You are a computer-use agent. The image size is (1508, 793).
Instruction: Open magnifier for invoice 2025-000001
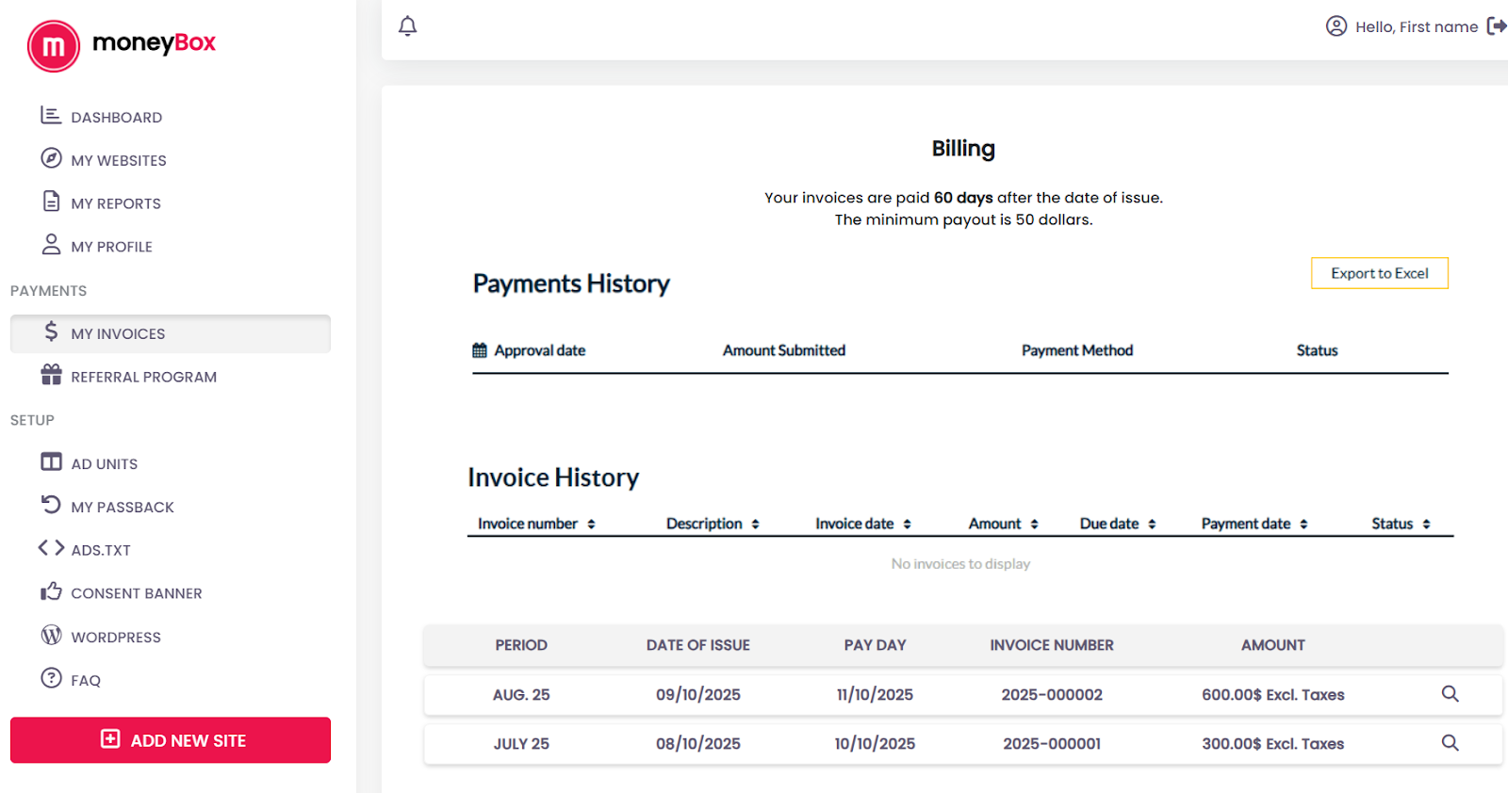coord(1450,743)
